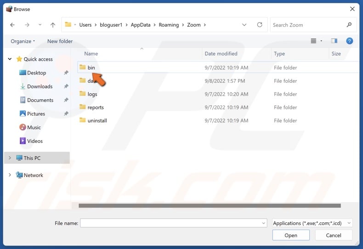Click the Help question mark icon
The width and height of the screenshot is (363, 249).
tap(349, 41)
